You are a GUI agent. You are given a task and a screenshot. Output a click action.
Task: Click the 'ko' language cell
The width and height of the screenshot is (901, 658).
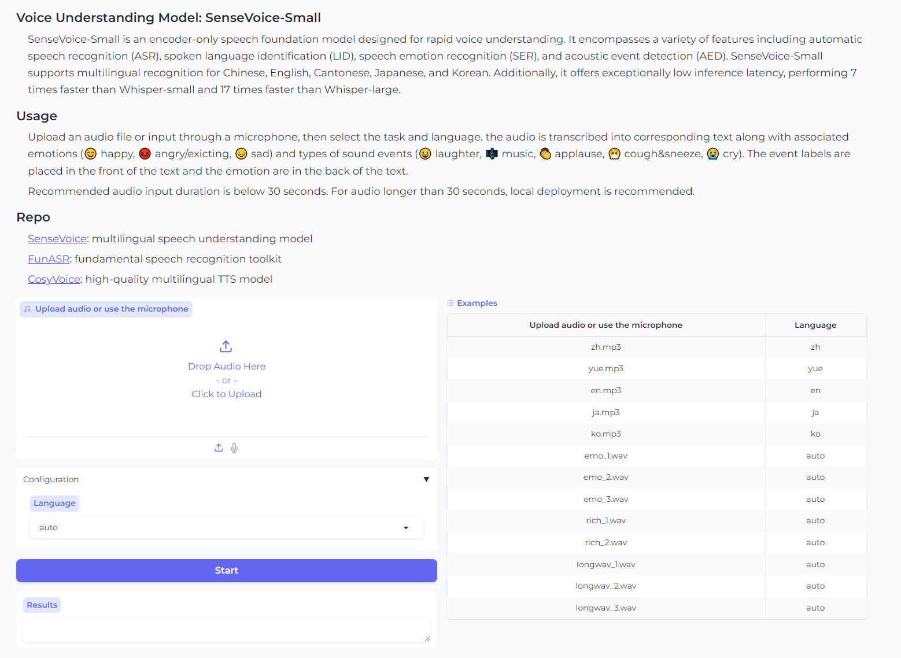click(815, 434)
